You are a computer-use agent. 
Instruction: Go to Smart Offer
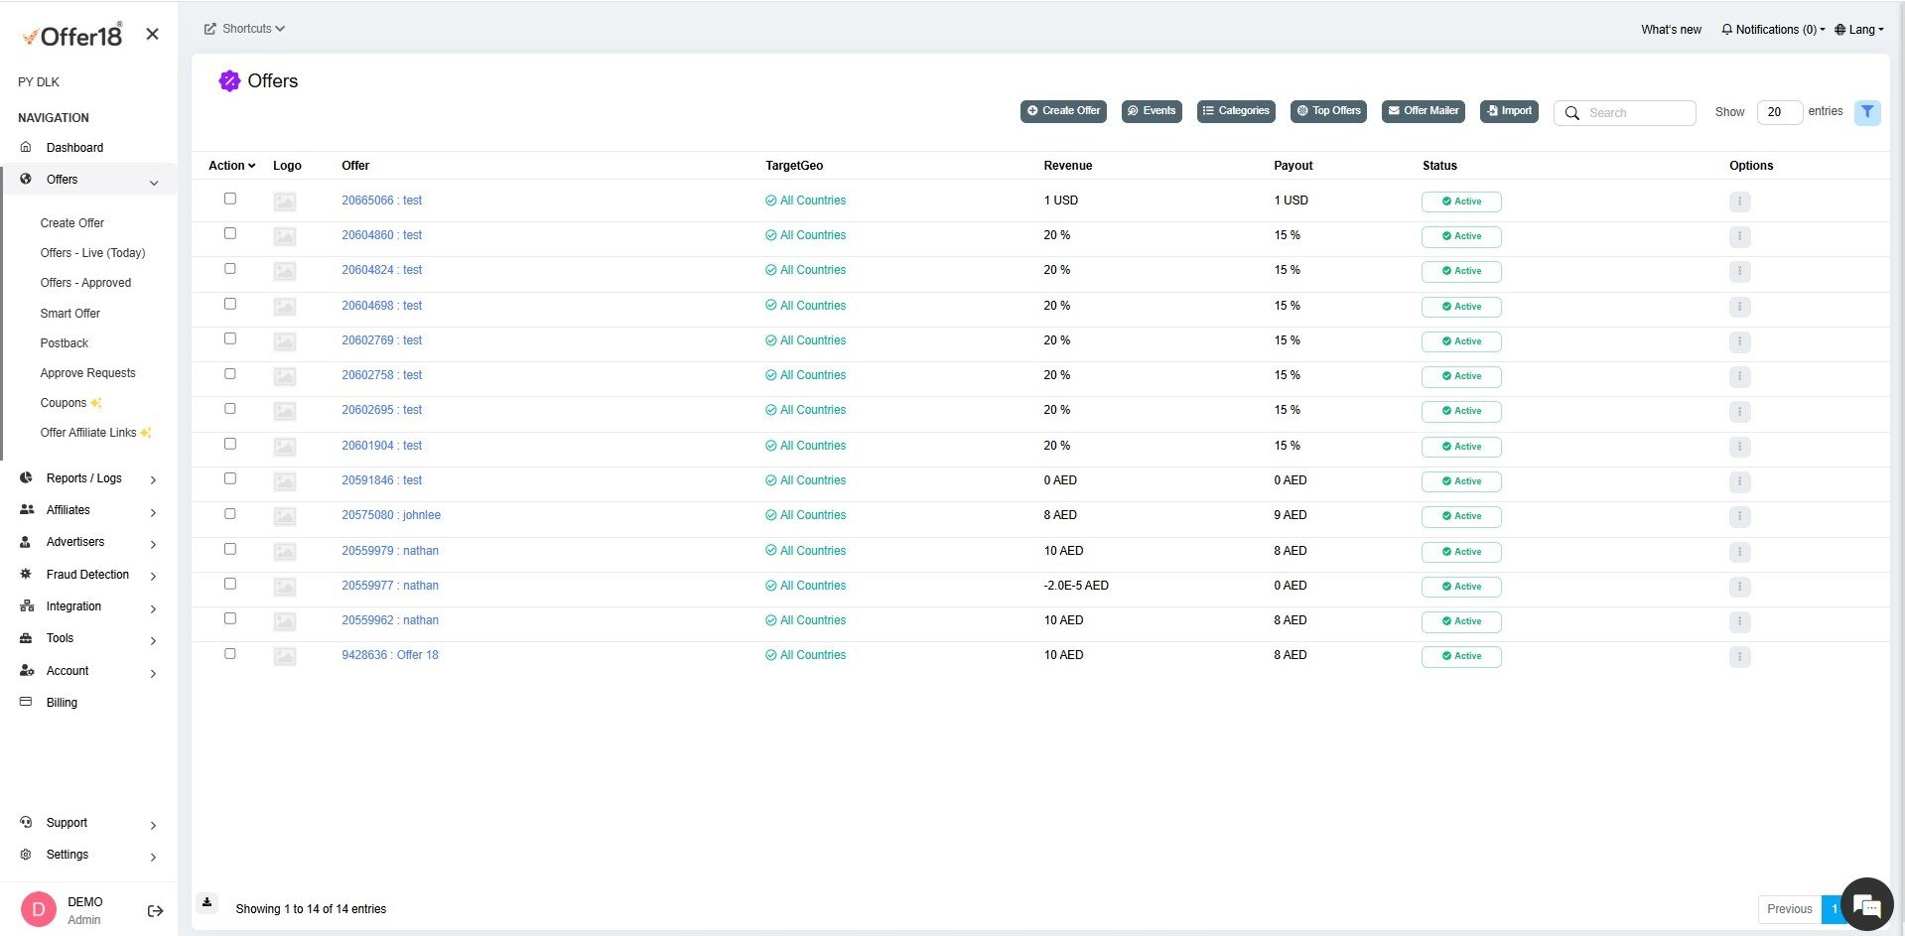click(x=69, y=314)
